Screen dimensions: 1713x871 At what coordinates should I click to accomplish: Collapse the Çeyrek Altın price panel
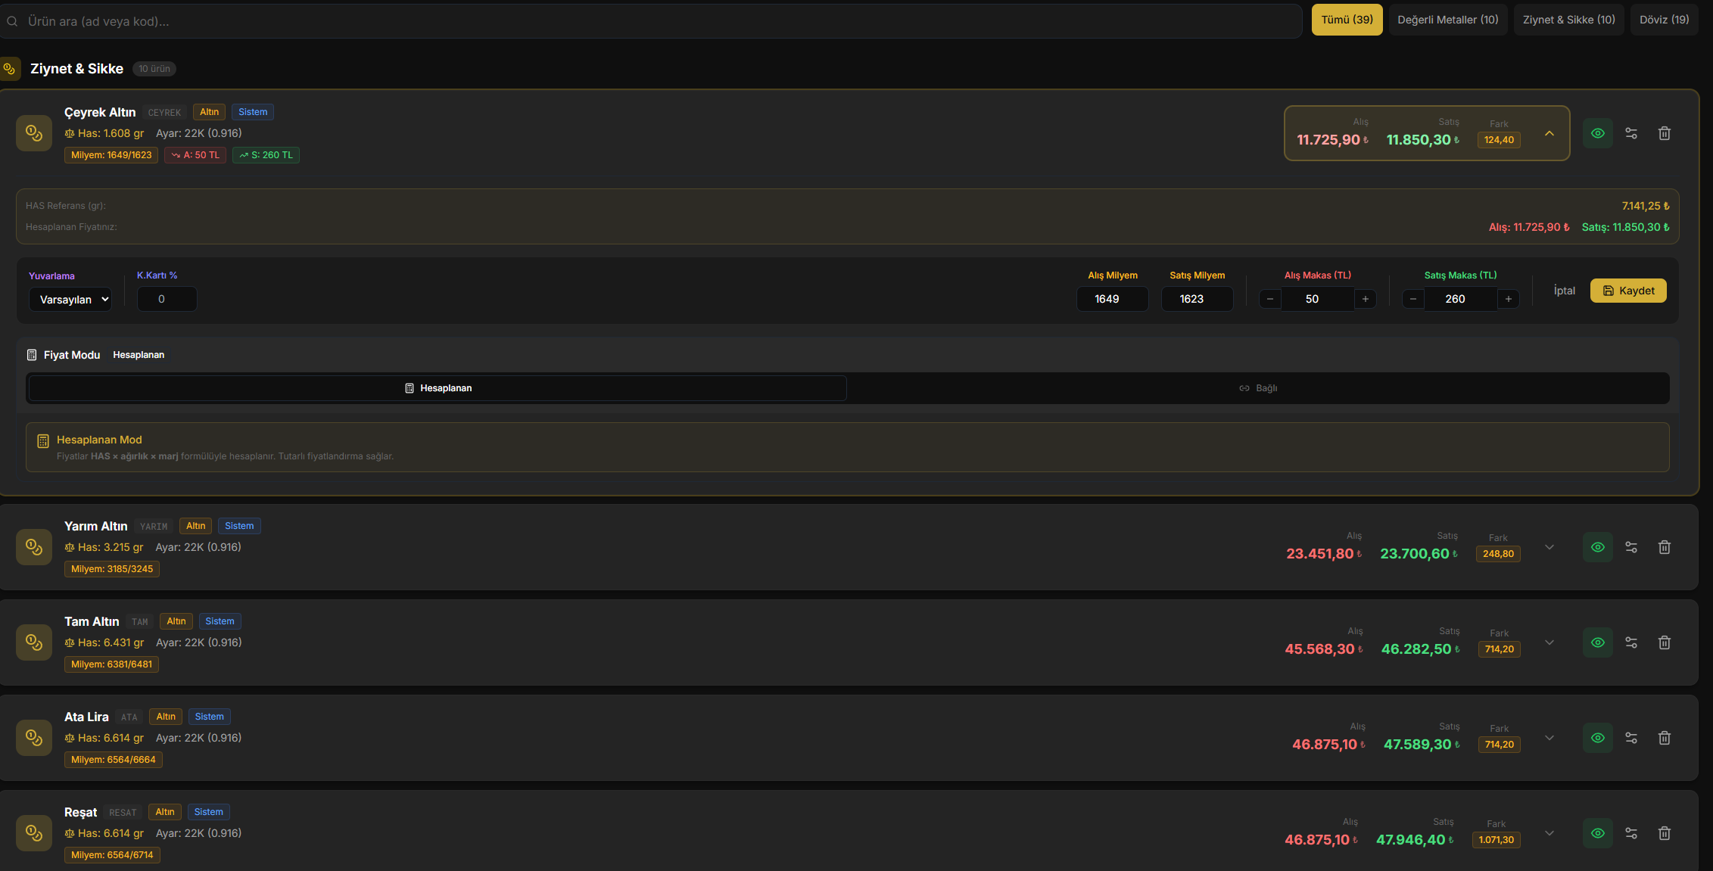1549,133
